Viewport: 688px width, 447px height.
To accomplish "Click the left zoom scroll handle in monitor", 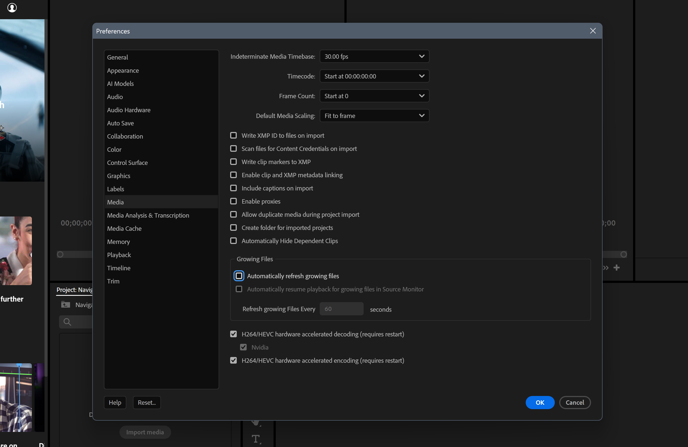I will coord(60,254).
